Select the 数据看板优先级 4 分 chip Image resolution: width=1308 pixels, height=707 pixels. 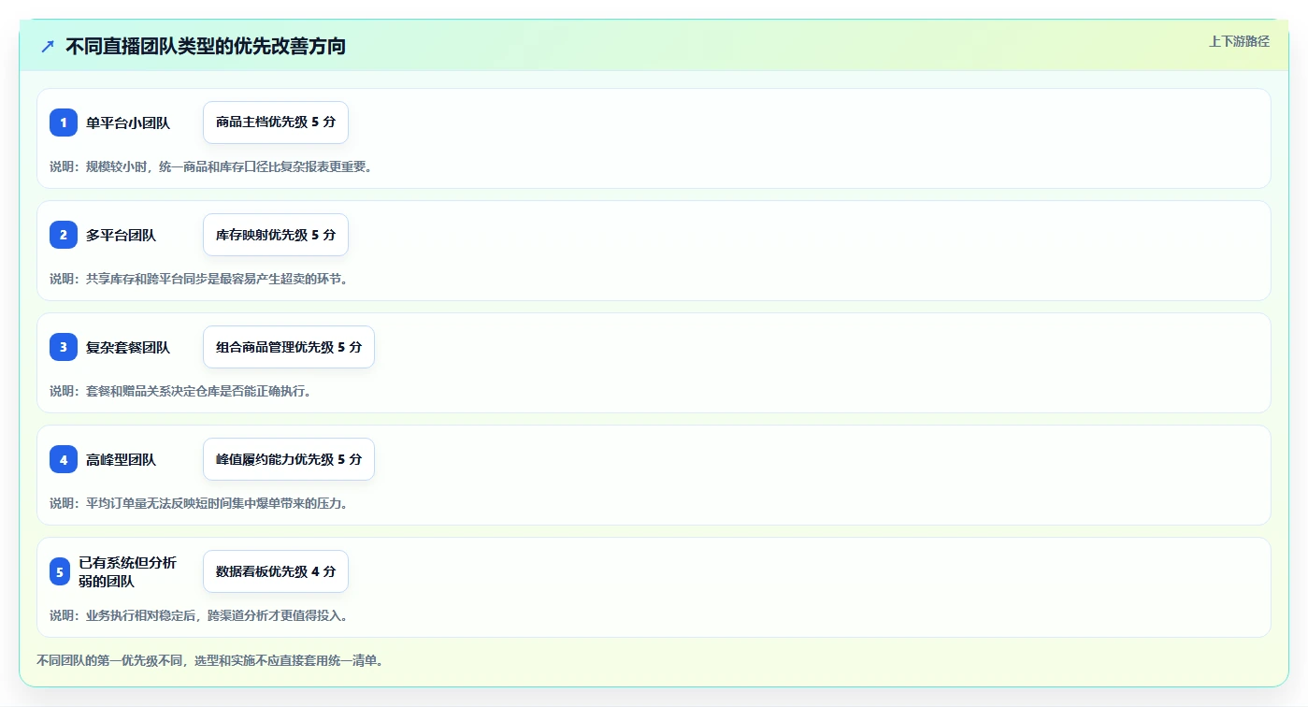276,571
